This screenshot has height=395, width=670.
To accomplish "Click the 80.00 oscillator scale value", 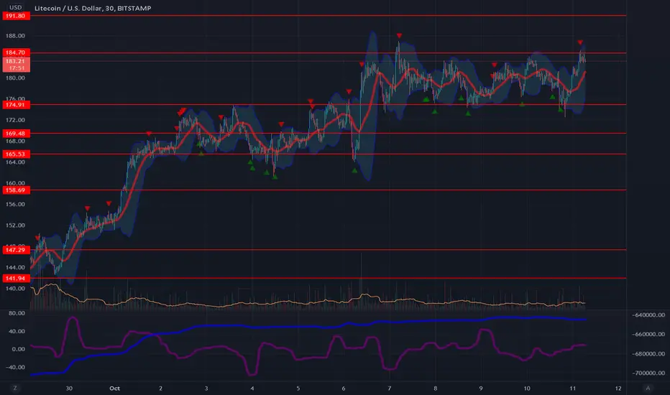I will (x=17, y=313).
